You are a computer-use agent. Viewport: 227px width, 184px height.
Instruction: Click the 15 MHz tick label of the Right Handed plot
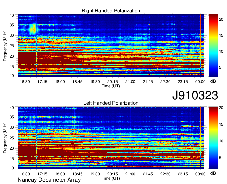(x=12, y=67)
